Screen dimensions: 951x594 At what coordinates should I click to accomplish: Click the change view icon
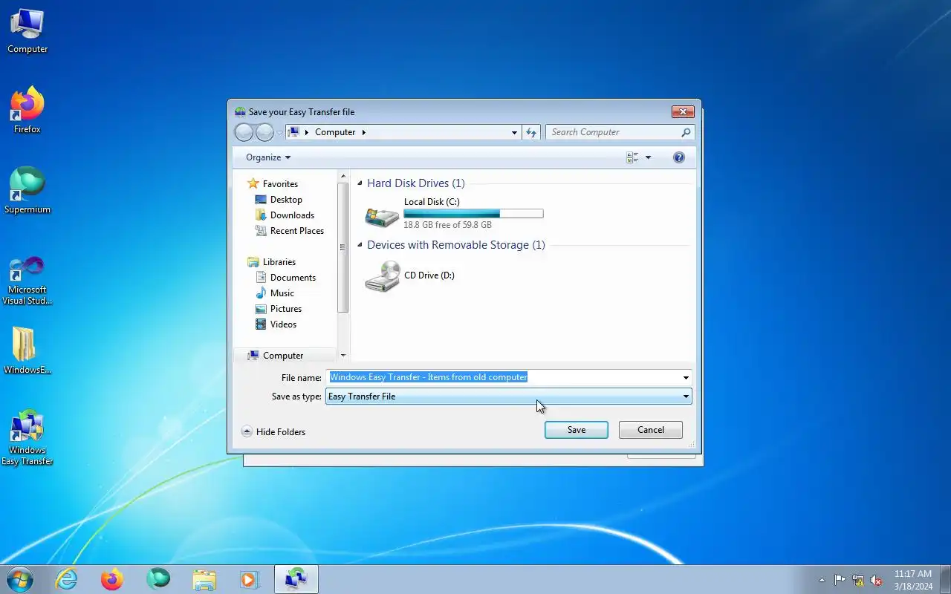coord(632,157)
